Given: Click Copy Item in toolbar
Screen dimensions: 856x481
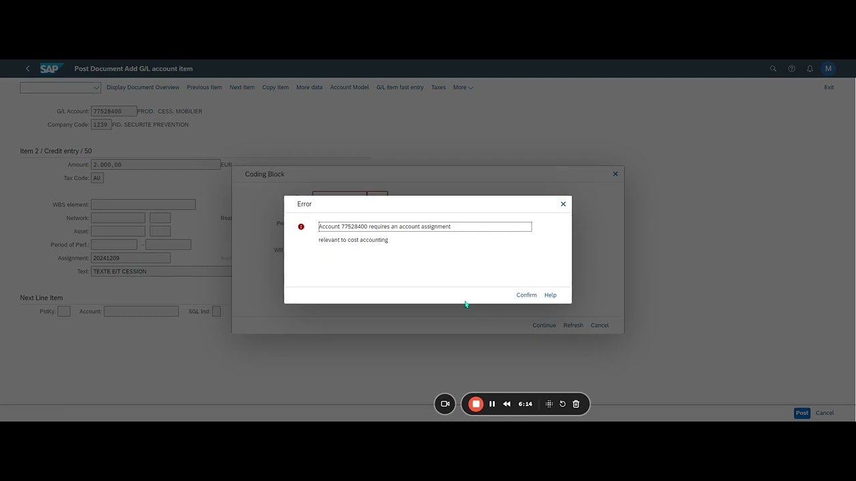Looking at the screenshot, I should [x=276, y=88].
